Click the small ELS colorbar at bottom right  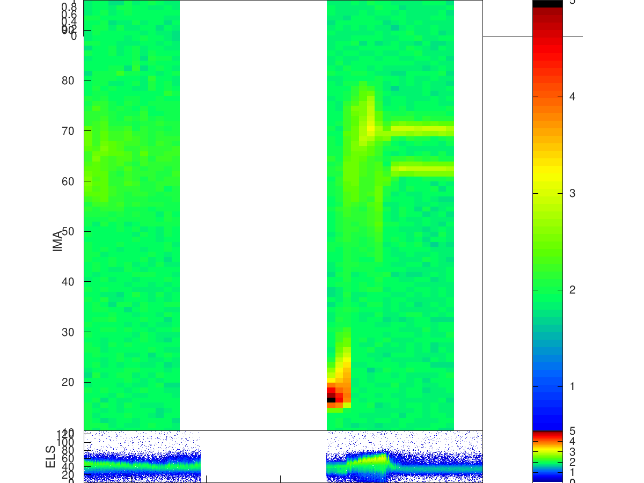click(x=547, y=456)
